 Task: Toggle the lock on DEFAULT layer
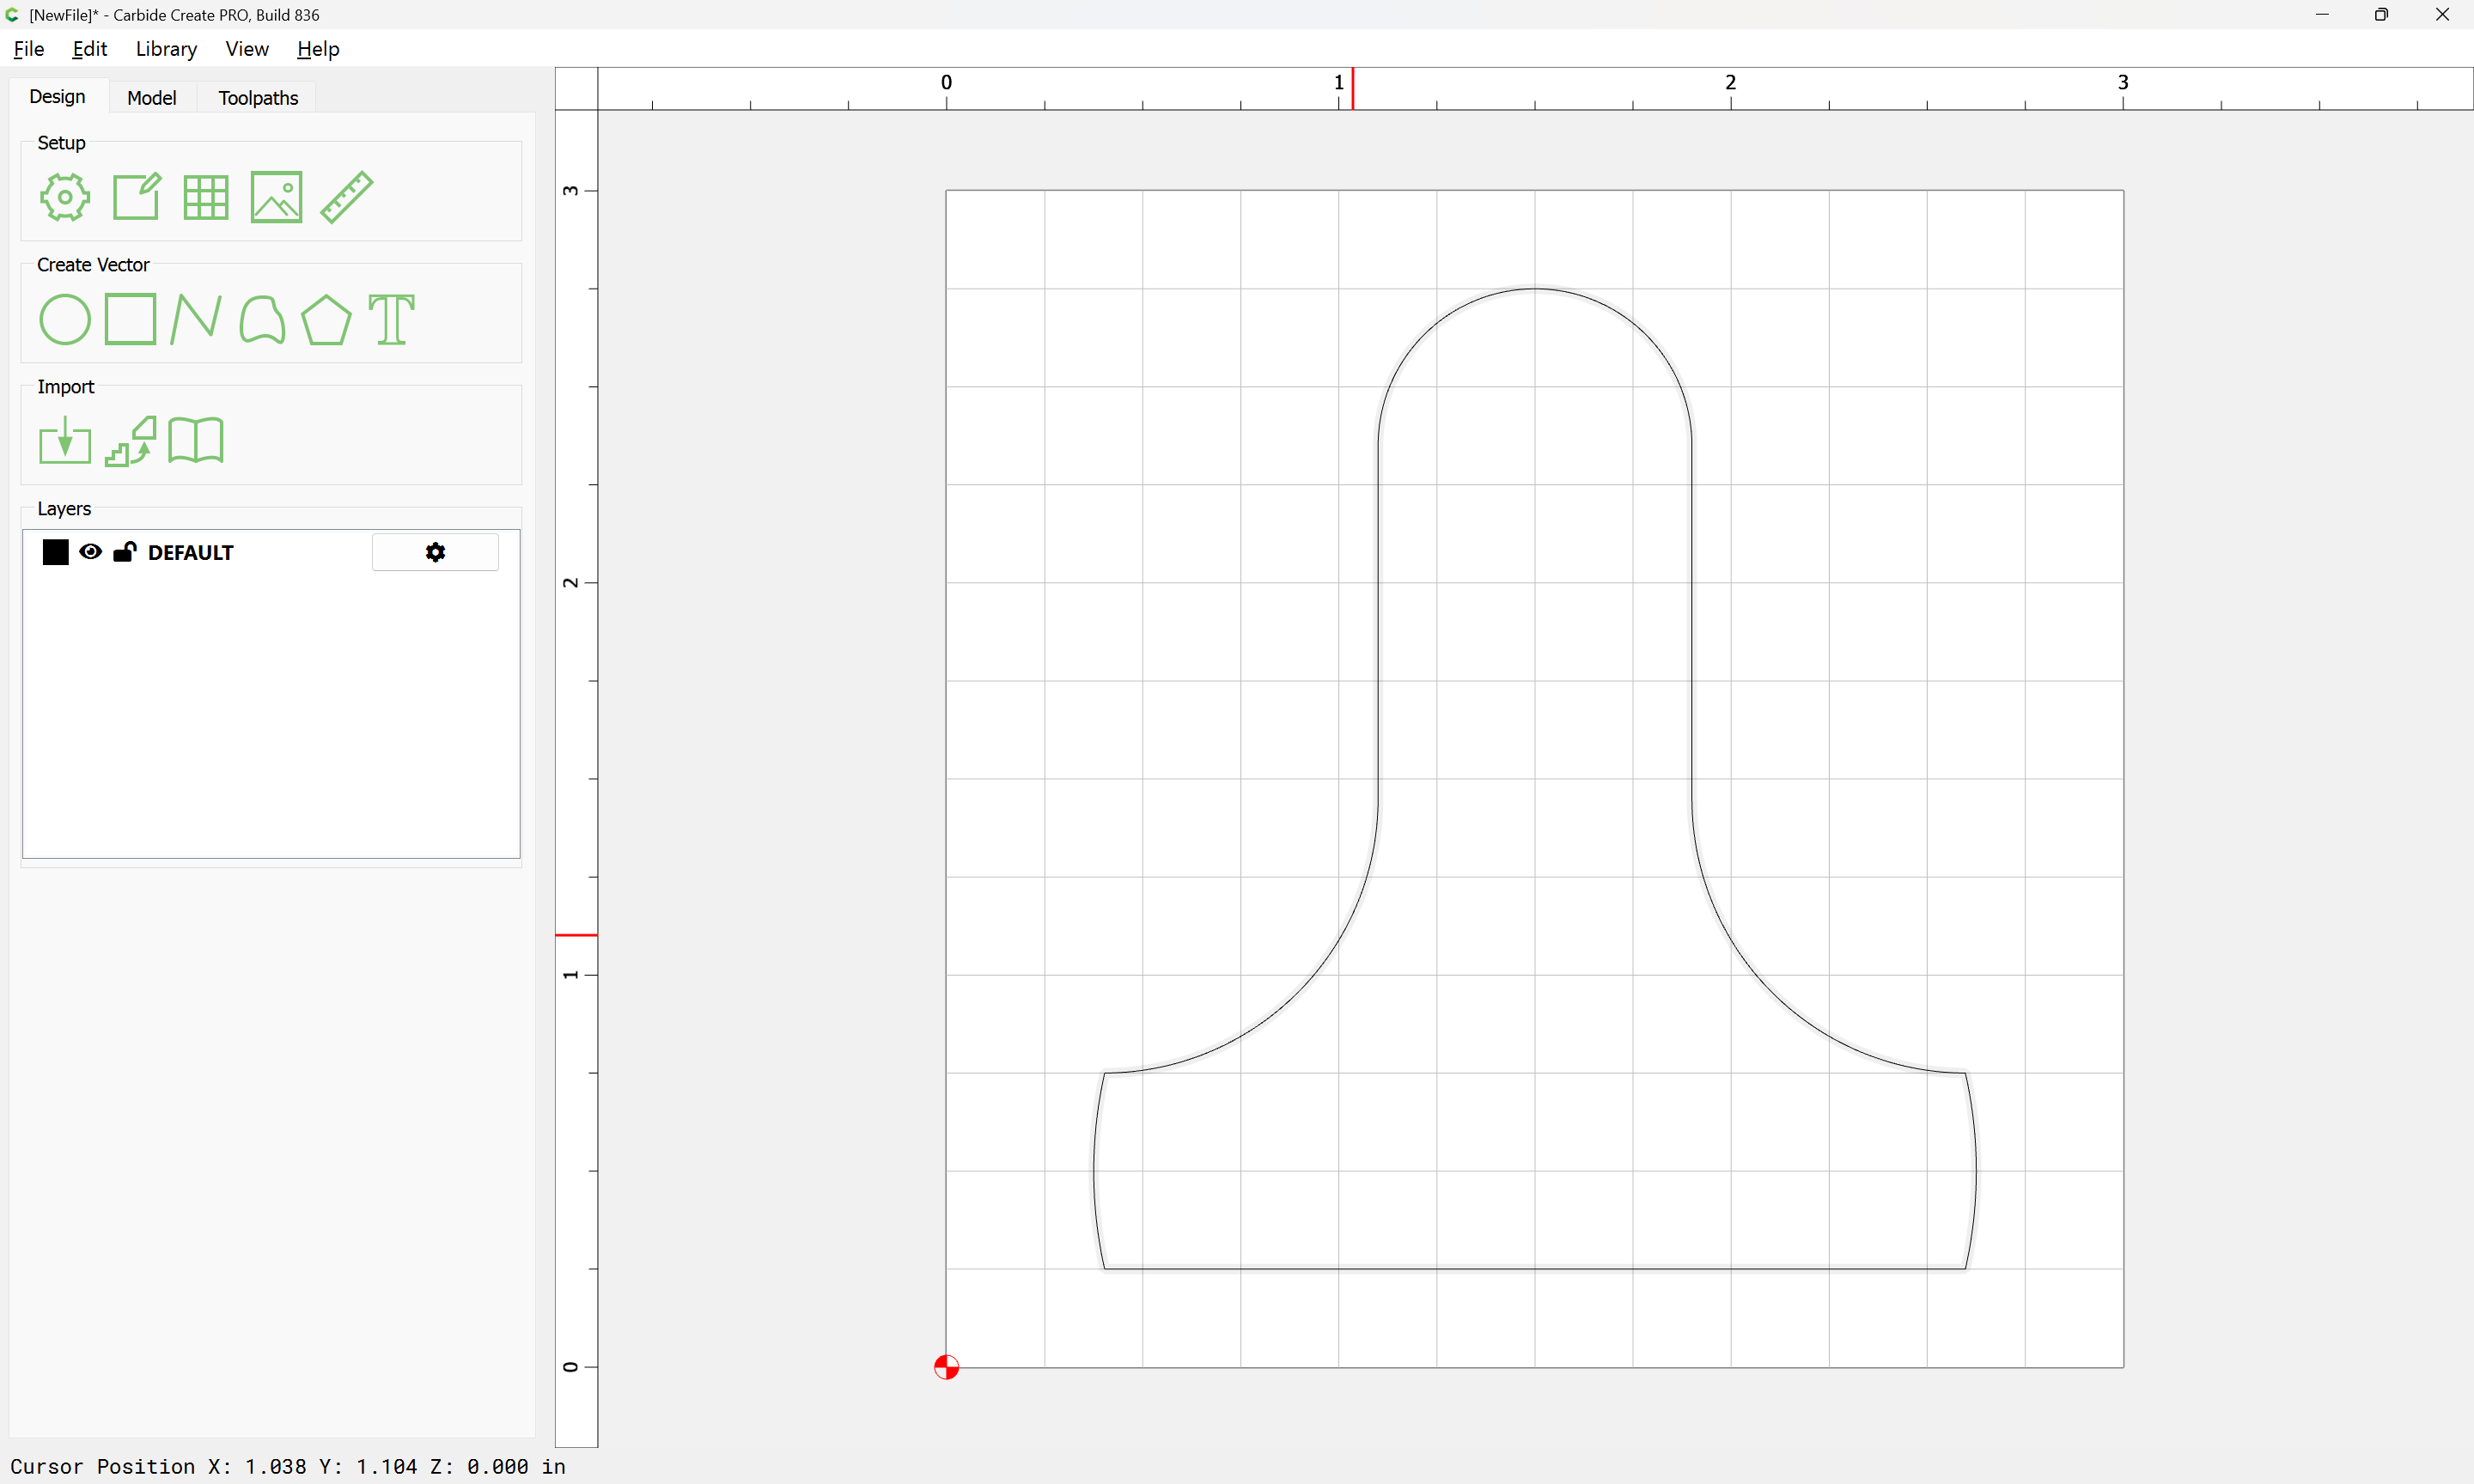tap(124, 552)
